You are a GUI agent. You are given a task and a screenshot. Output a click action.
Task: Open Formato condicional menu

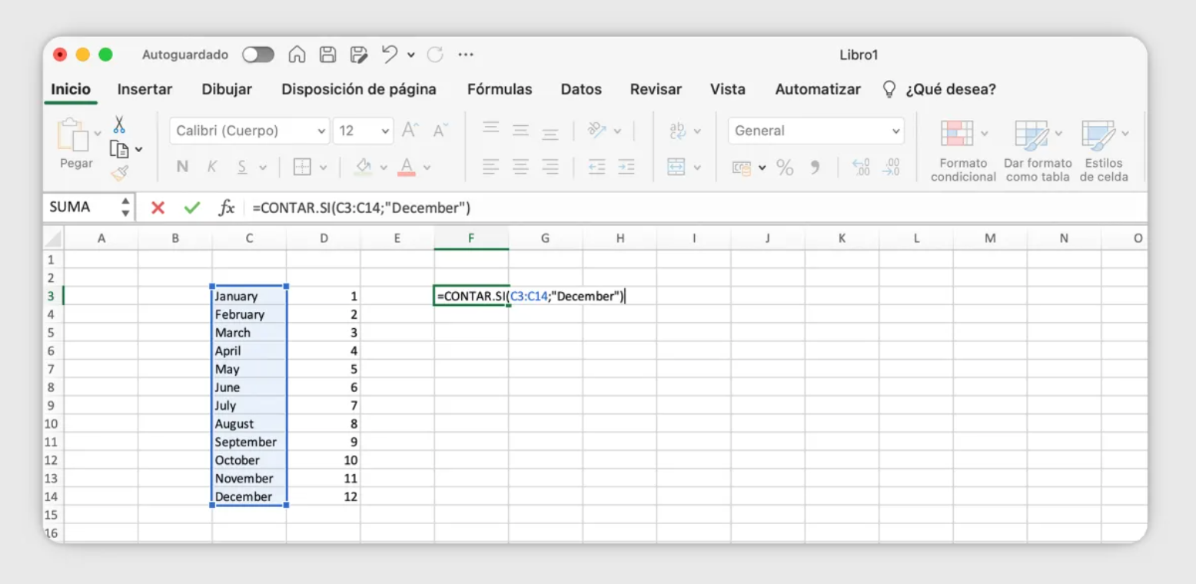point(963,151)
